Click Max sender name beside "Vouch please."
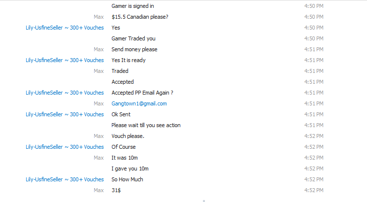The height and width of the screenshot is (202, 367). click(99, 136)
